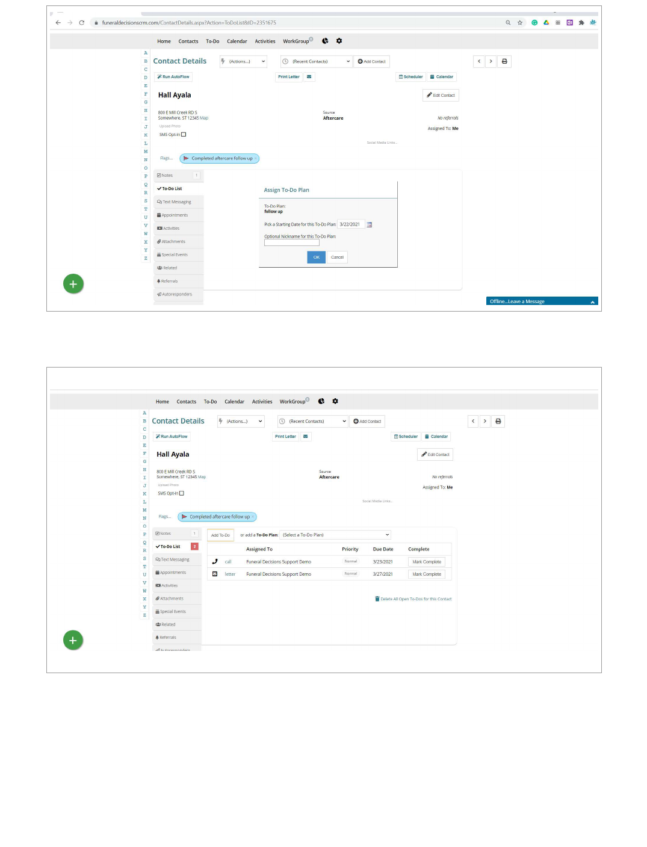Click the envelope icon on the letter to-do row
Viewport: 647px width, 847px height.
215,574
